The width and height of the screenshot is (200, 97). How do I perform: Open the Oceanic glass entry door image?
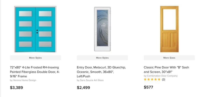point(102,29)
